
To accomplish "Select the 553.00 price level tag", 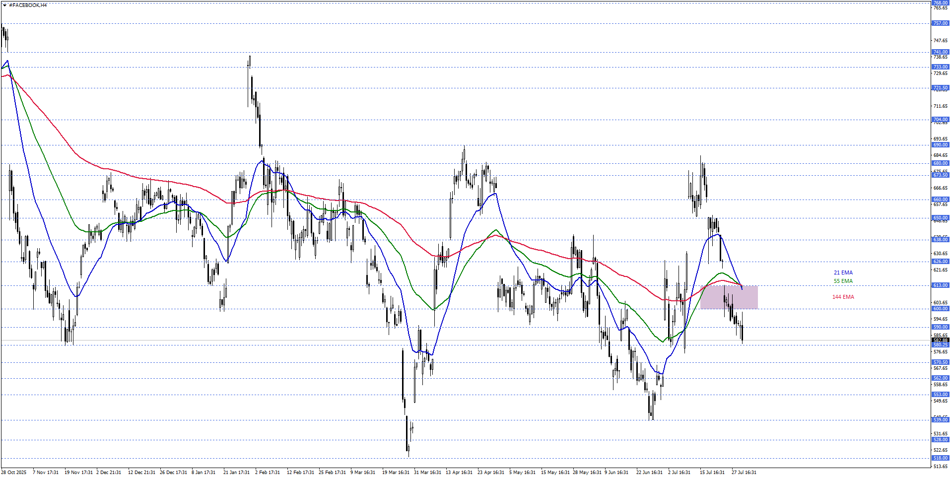I will [x=940, y=395].
